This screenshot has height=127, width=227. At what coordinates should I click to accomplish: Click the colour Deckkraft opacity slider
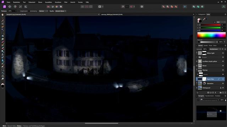pos(209,42)
